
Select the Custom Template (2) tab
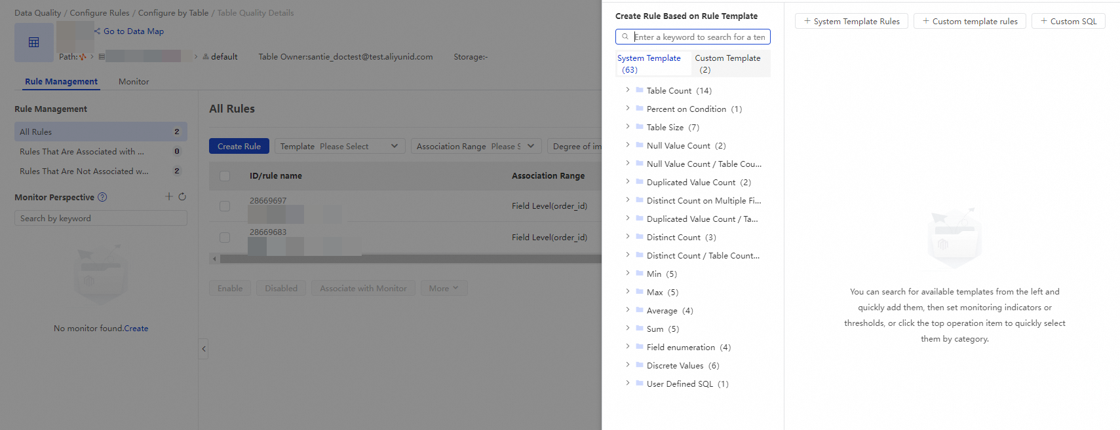coord(731,63)
